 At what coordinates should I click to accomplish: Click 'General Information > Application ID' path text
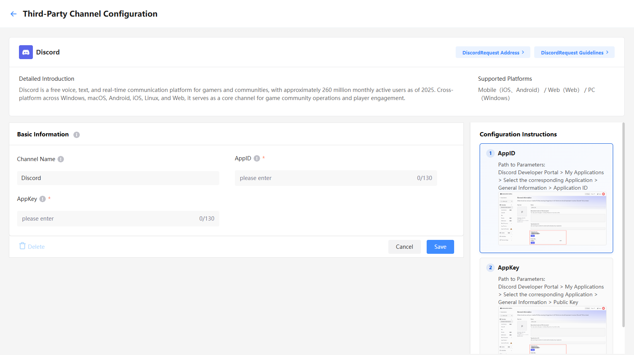(x=543, y=188)
